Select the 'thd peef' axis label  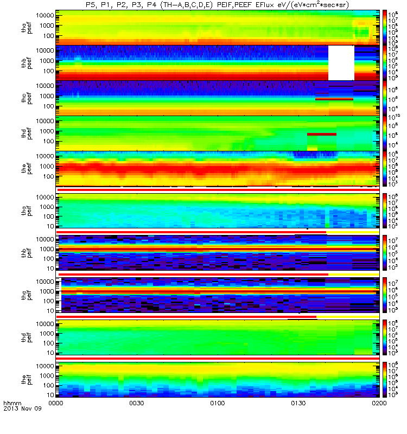click(27, 133)
